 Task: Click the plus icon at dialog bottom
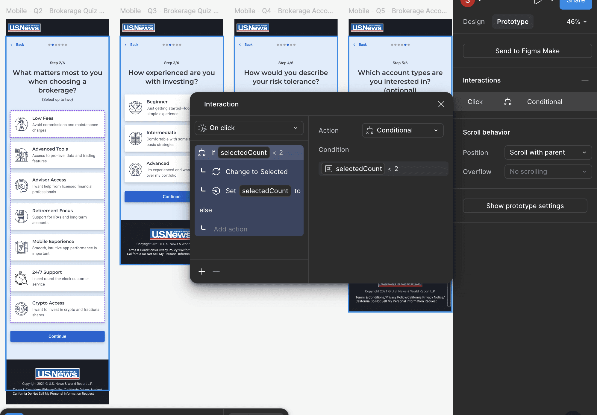click(x=202, y=271)
